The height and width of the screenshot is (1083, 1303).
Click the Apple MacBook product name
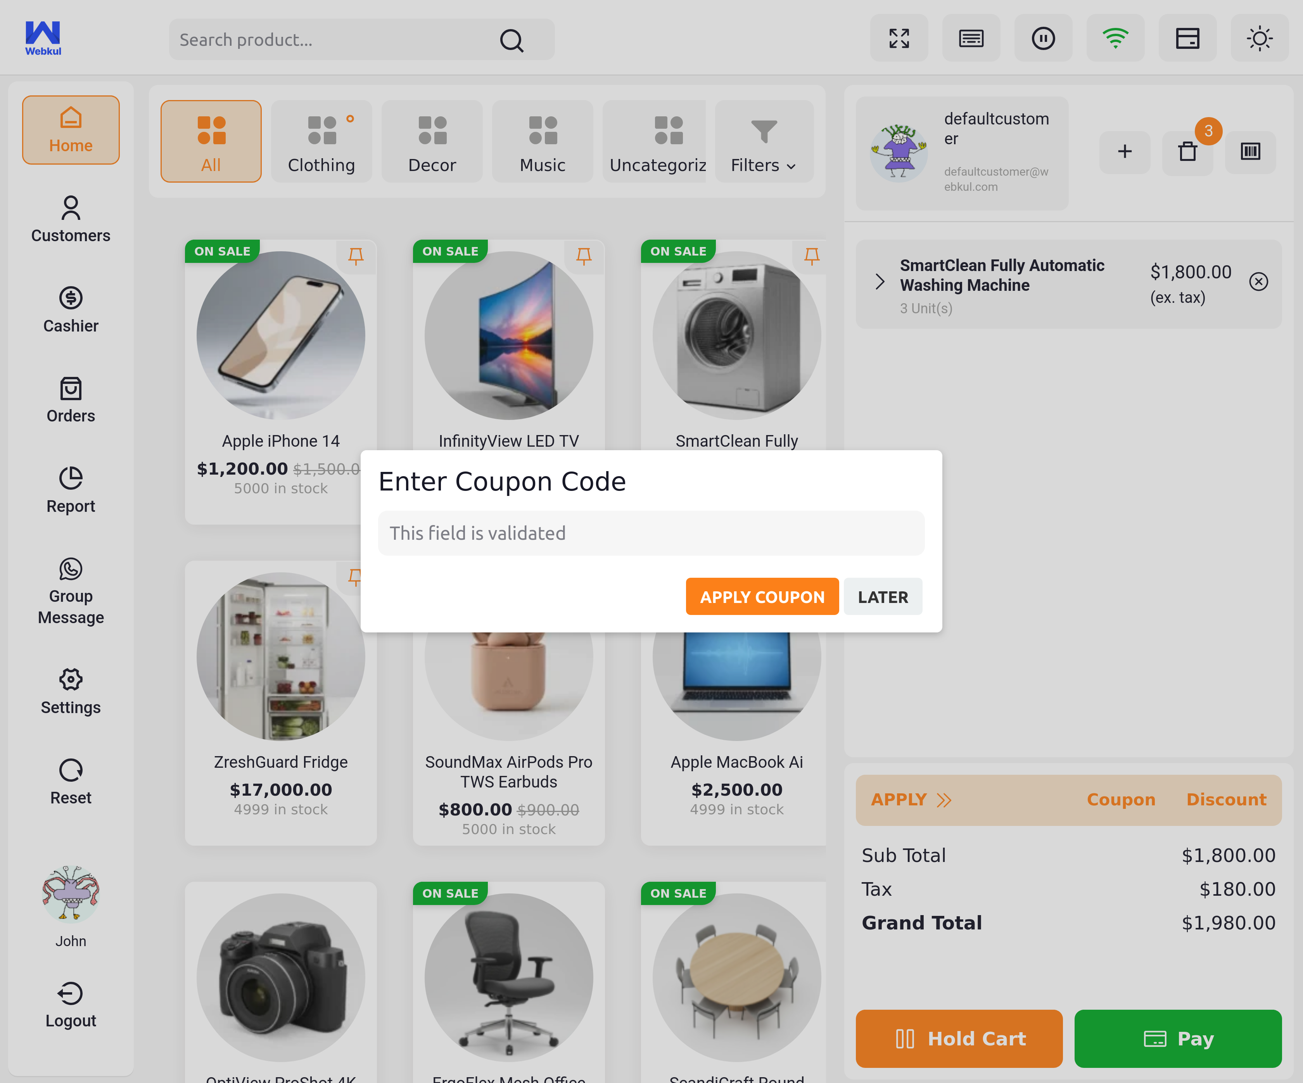pyautogui.click(x=737, y=762)
